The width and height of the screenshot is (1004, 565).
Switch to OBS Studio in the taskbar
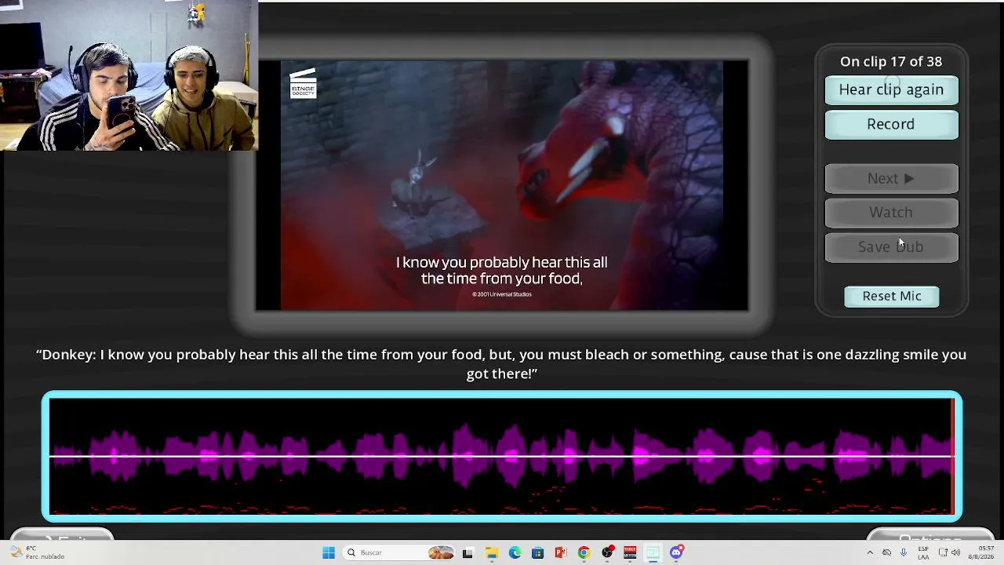[607, 552]
